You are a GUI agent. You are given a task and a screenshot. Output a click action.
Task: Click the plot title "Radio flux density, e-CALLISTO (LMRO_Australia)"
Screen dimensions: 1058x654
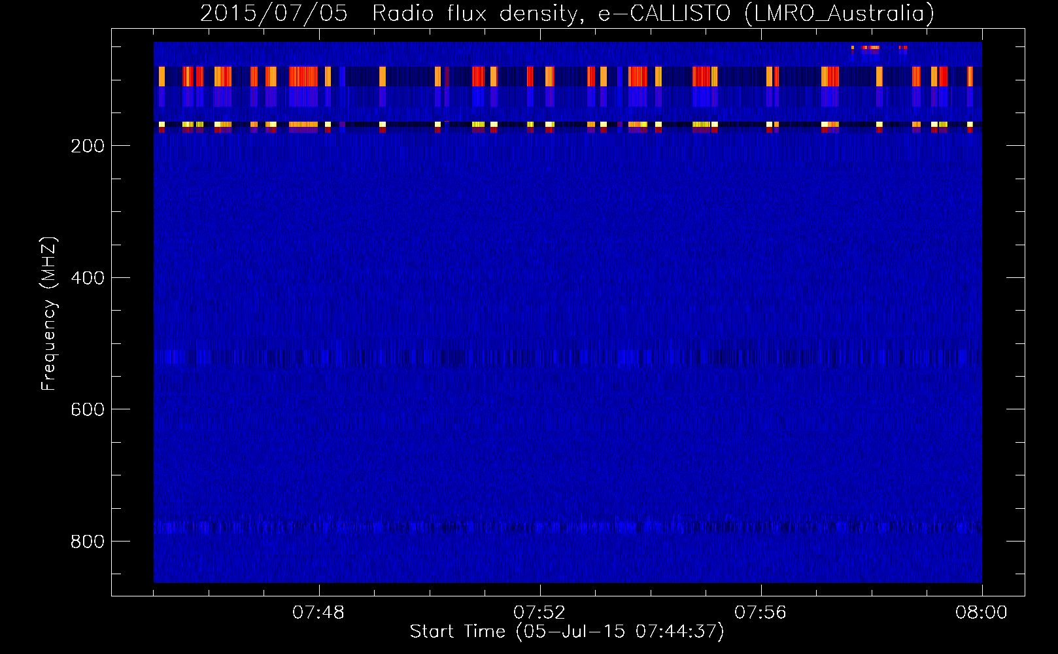(x=653, y=13)
